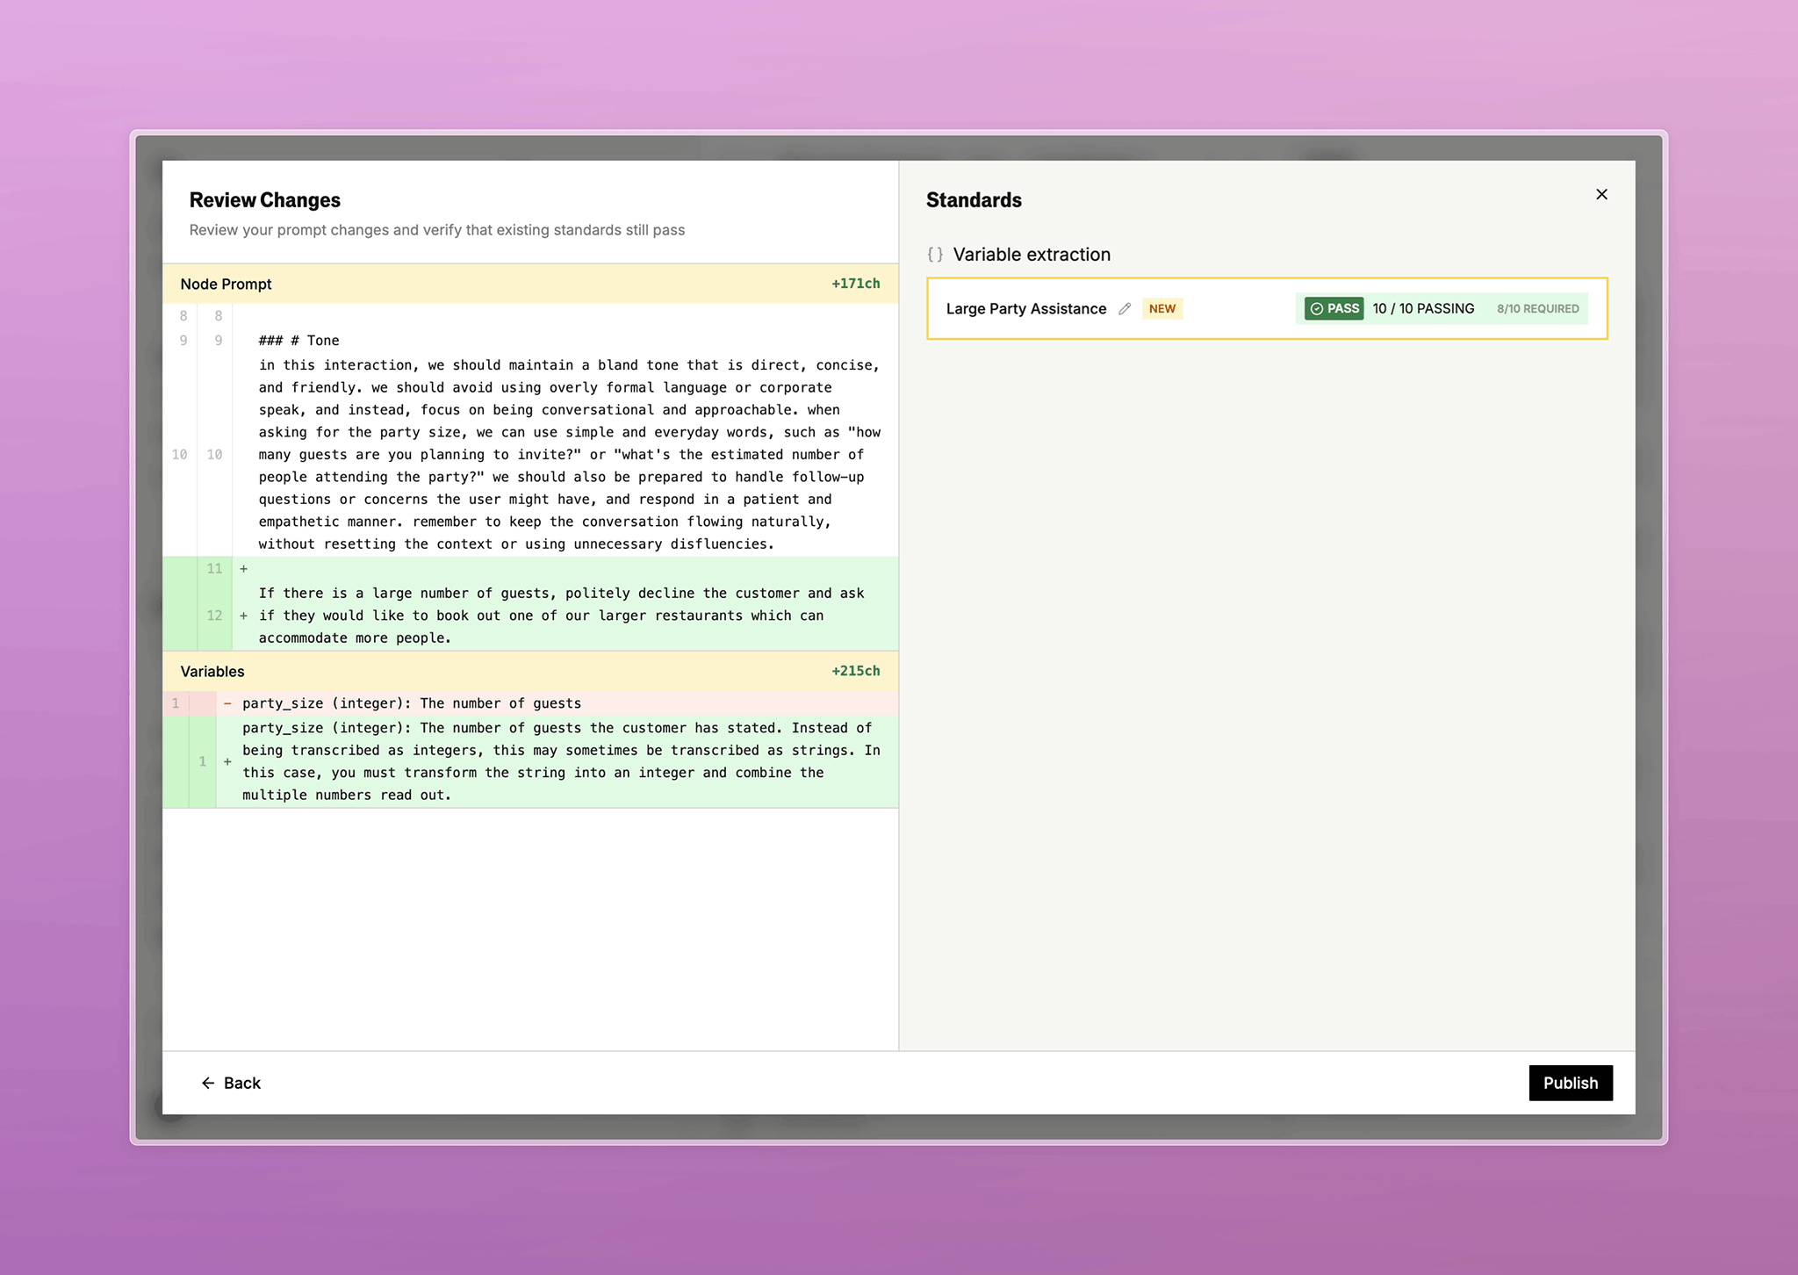This screenshot has height=1275, width=1798.
Task: Click the back arrow icon next to Back
Action: 208,1083
